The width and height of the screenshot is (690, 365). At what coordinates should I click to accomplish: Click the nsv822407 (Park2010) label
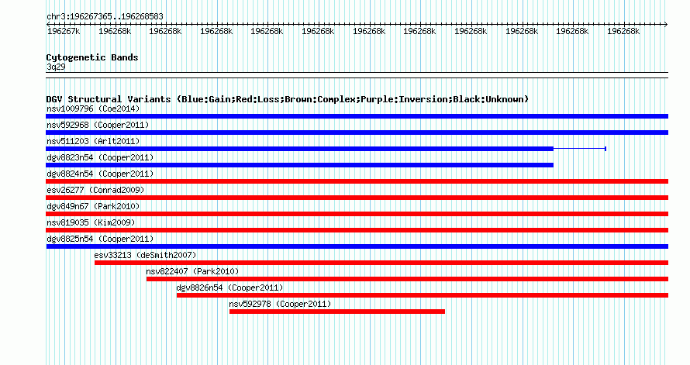click(192, 271)
